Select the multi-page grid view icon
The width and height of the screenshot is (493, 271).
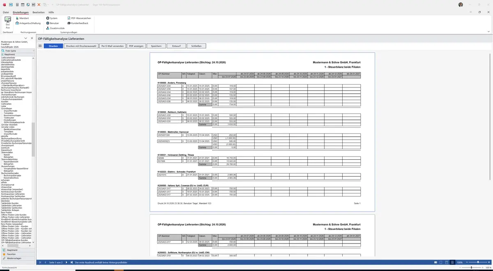[452, 262]
